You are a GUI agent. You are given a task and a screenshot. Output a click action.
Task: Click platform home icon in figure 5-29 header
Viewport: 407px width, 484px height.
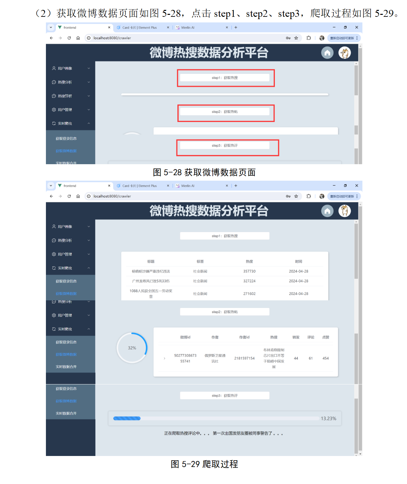tap(327, 211)
